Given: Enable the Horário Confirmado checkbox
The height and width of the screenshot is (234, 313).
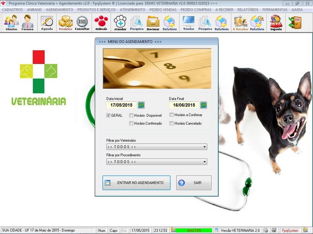Looking at the screenshot, I should (131, 123).
